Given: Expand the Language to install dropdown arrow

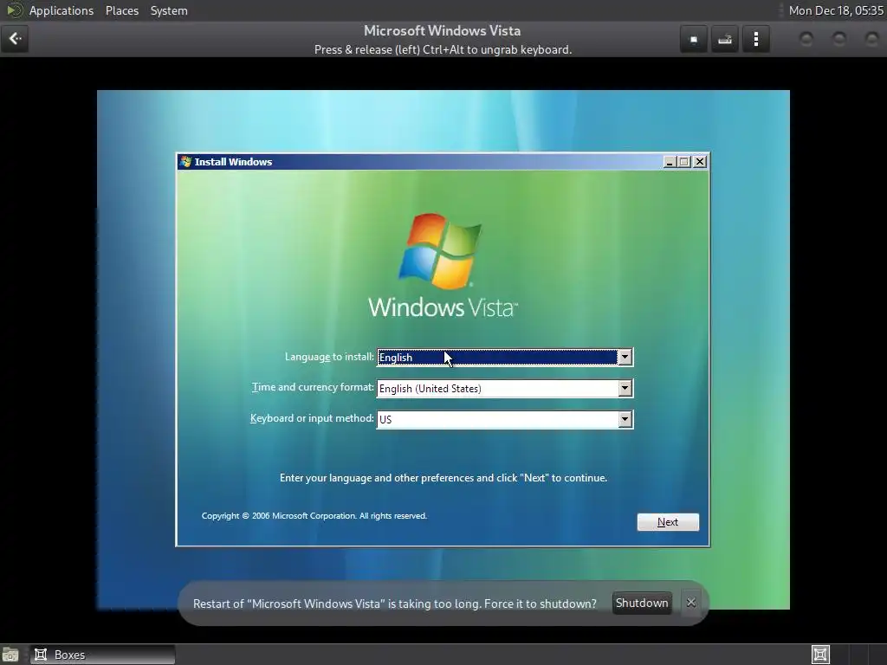Looking at the screenshot, I should 625,358.
